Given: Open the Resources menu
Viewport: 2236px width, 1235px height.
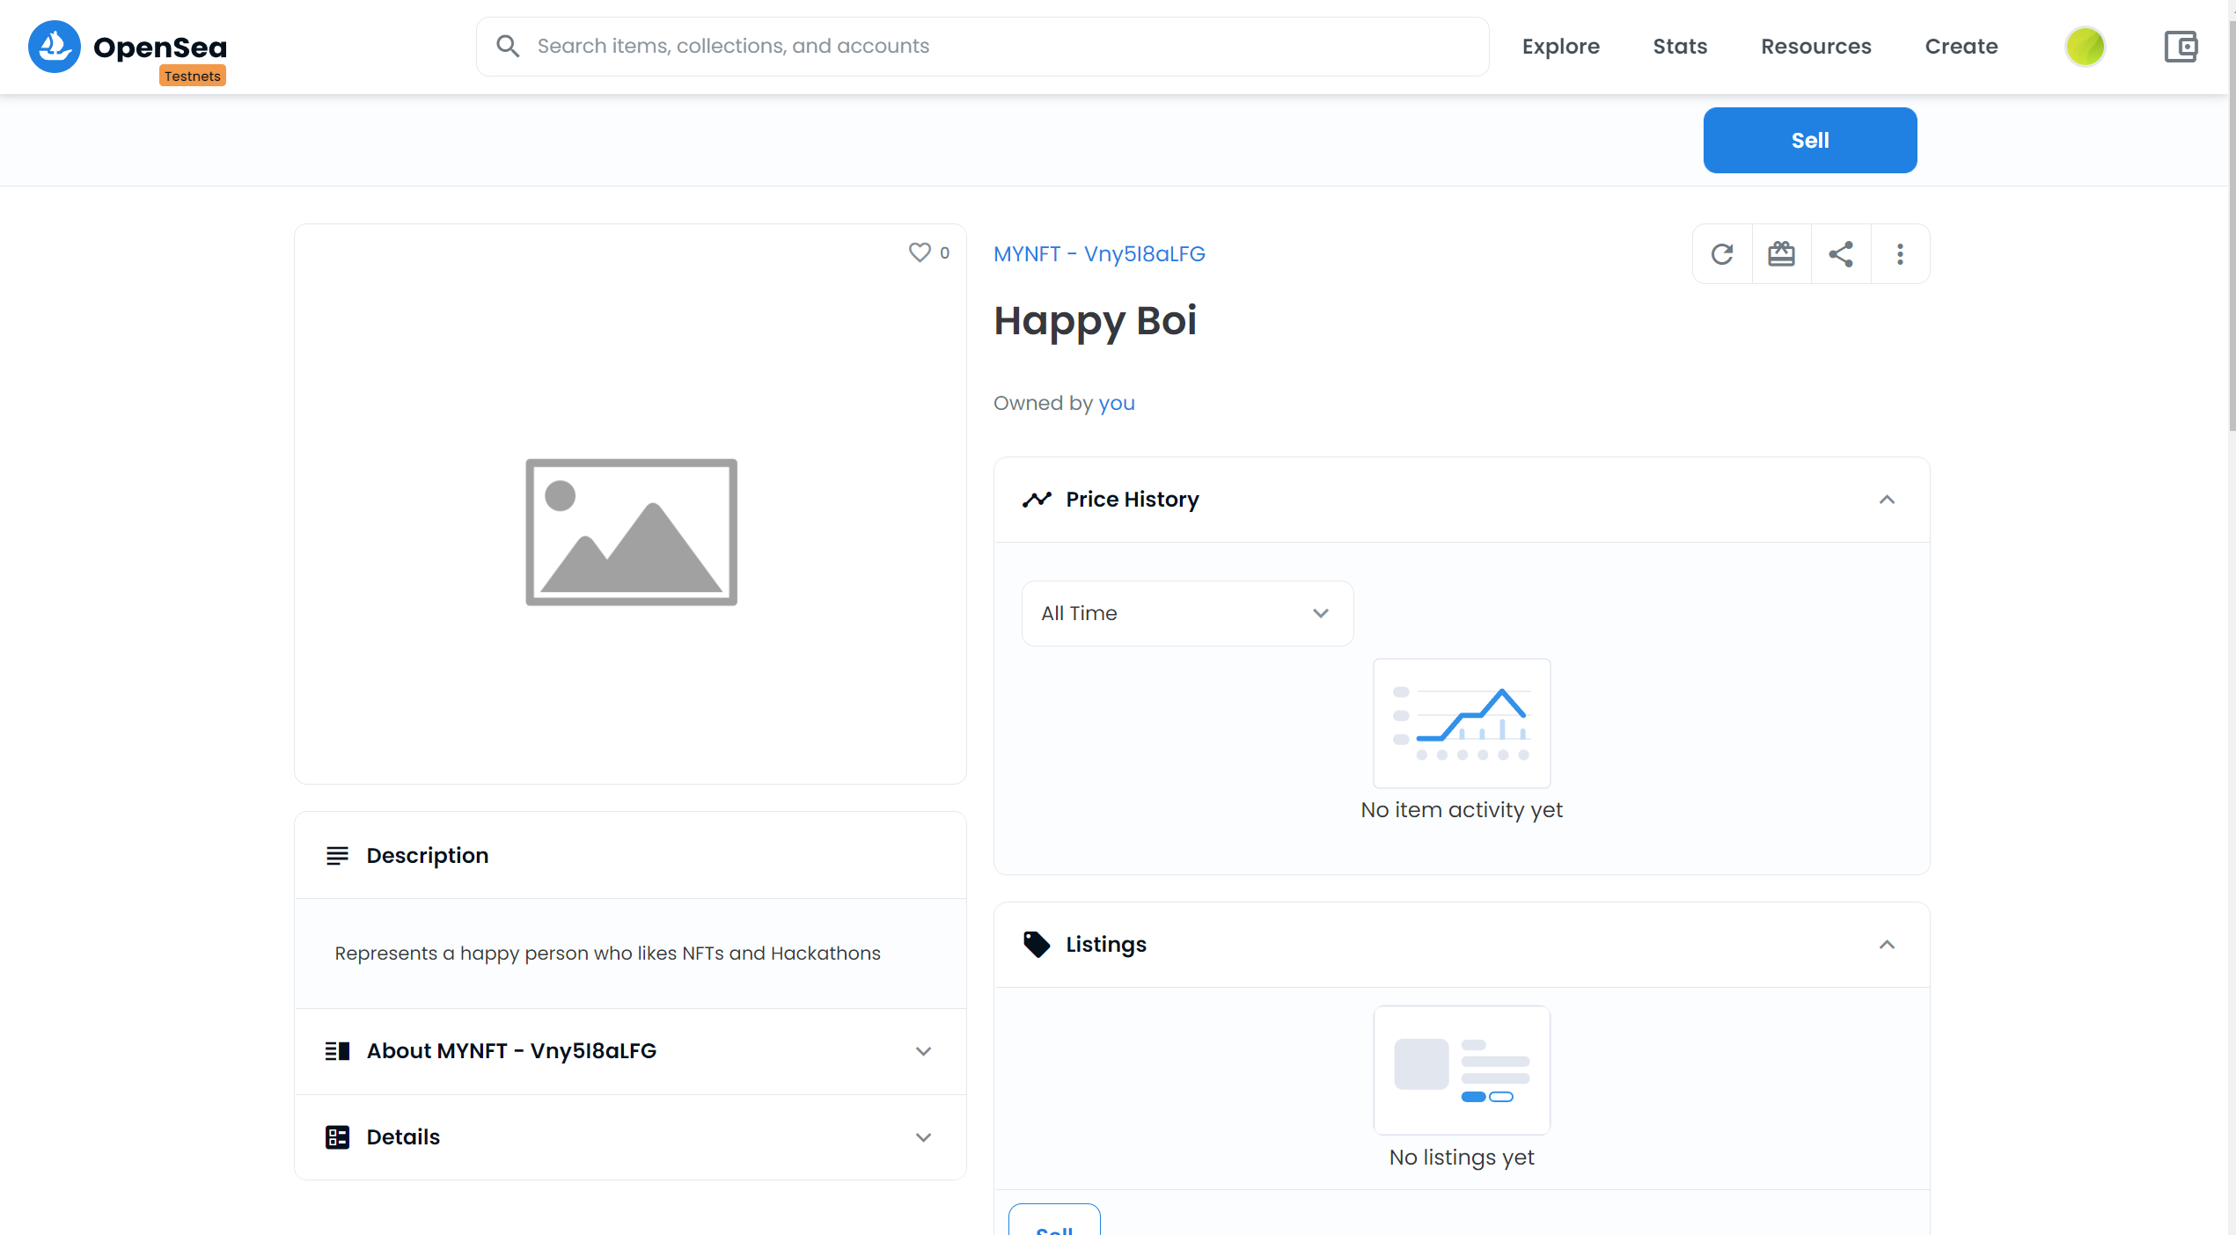Looking at the screenshot, I should pos(1816,47).
